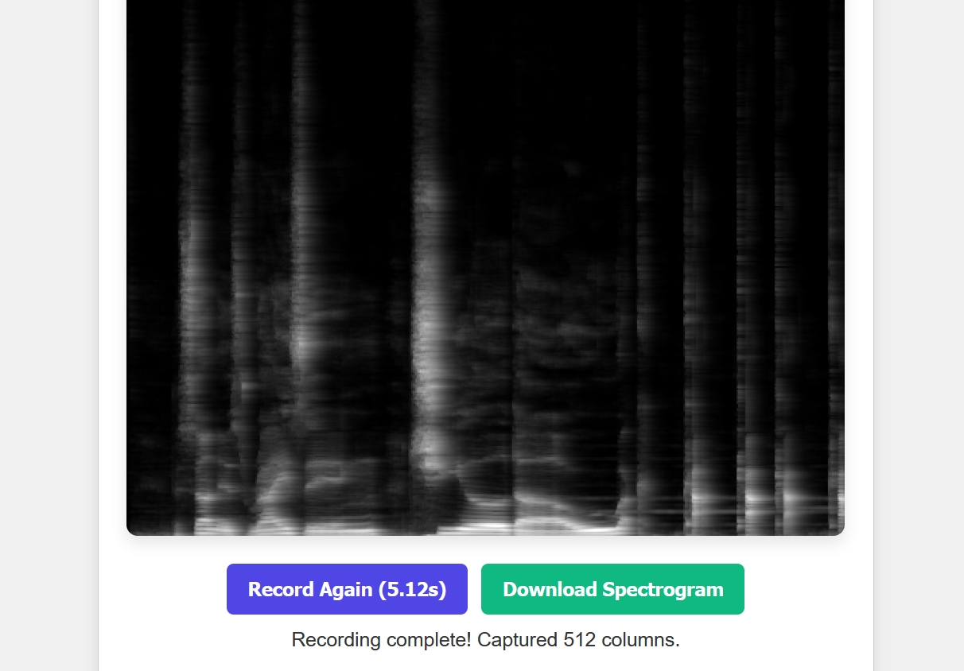Screen dimensions: 964x671
Task: Click the "(5.12s)" duration on the purple button
Action: (x=412, y=589)
